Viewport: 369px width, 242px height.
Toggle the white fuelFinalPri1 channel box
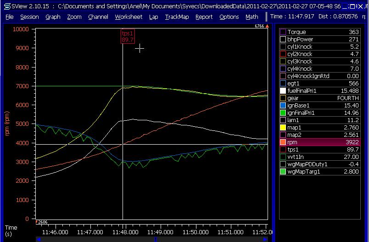pos(283,91)
